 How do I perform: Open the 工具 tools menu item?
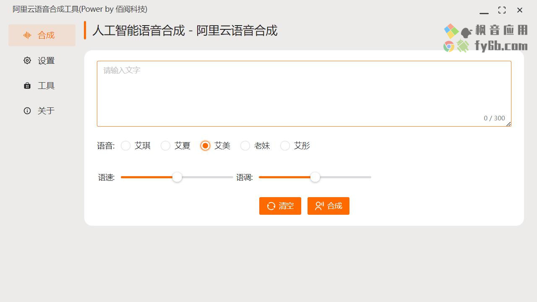(42, 86)
